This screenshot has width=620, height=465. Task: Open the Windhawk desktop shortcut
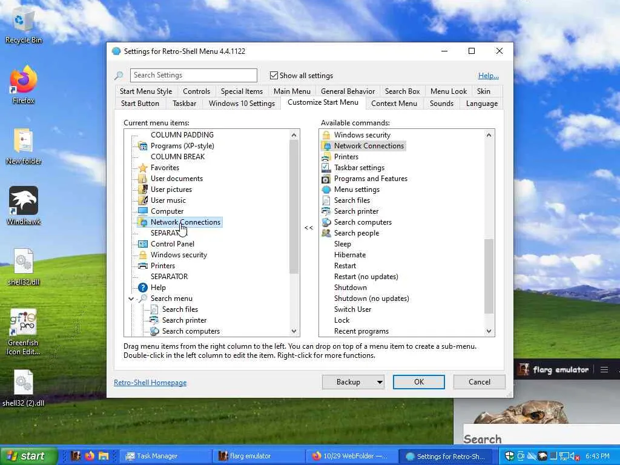point(24,206)
